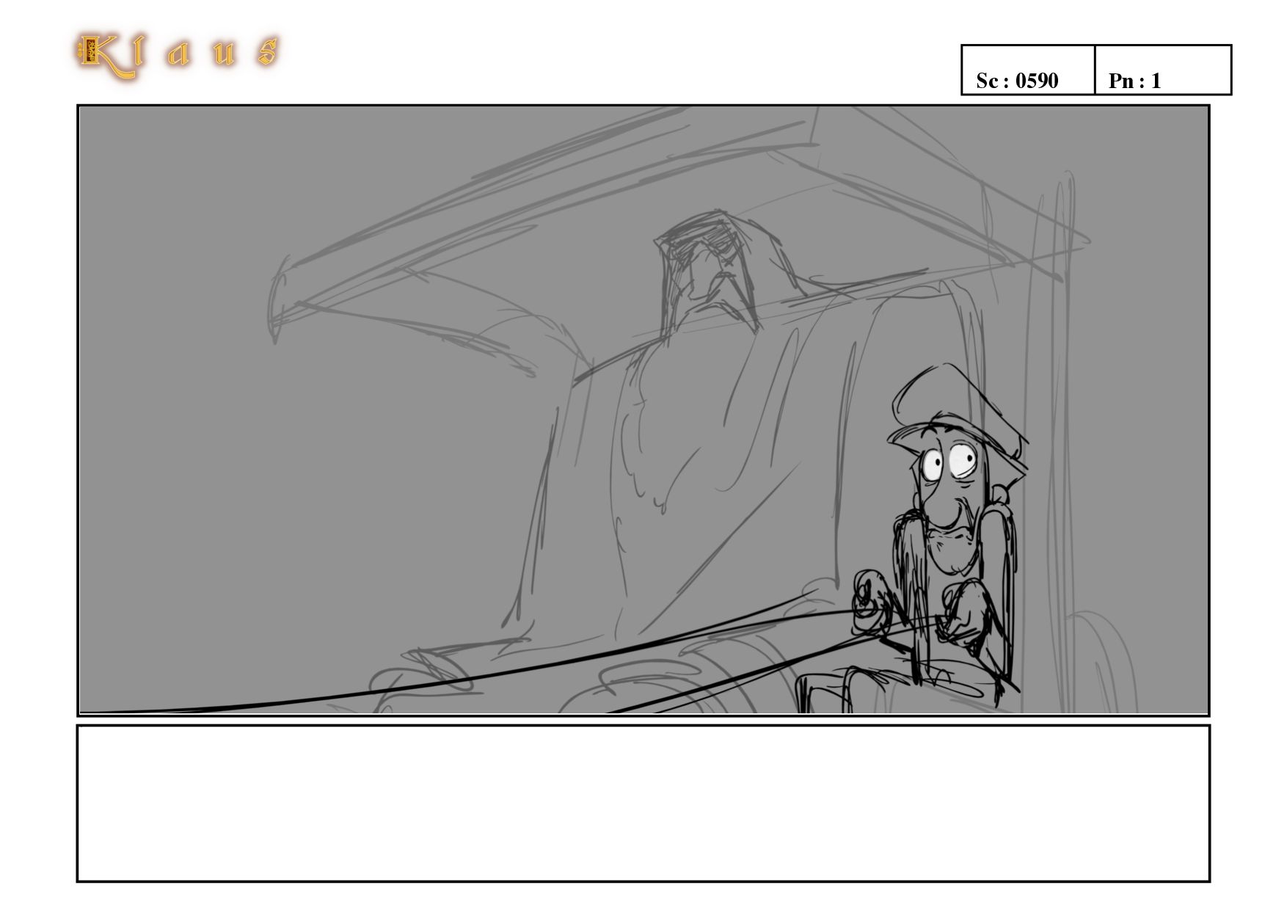Click the 'Pn : 1' panel label
The height and width of the screenshot is (910, 1287).
tap(1134, 81)
